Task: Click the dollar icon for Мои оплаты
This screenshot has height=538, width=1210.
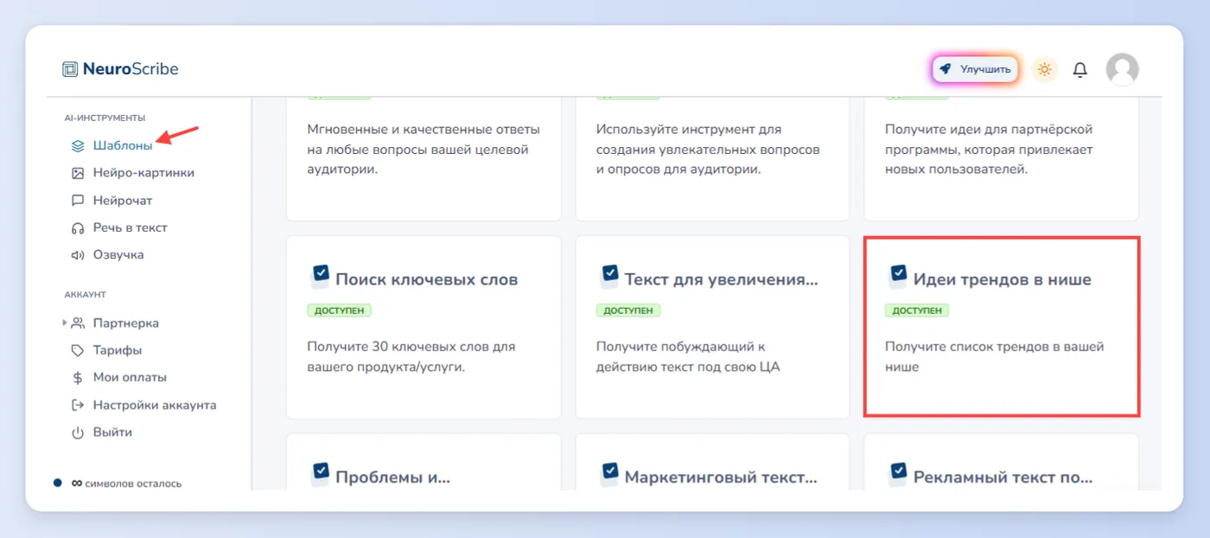Action: point(78,378)
